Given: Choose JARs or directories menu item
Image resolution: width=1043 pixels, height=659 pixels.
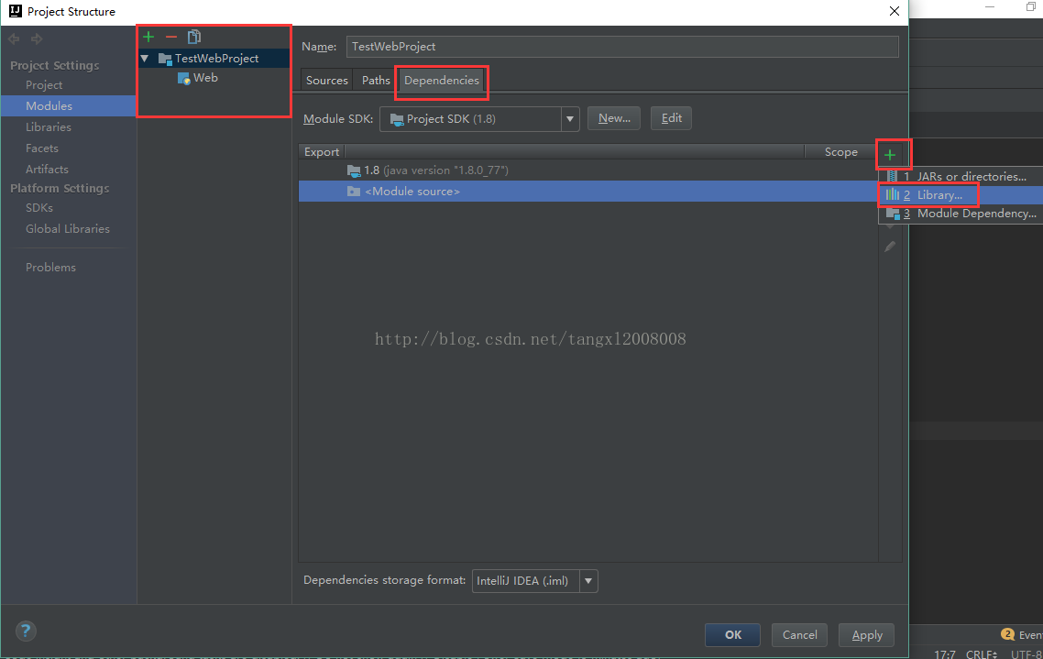Looking at the screenshot, I should click(963, 176).
